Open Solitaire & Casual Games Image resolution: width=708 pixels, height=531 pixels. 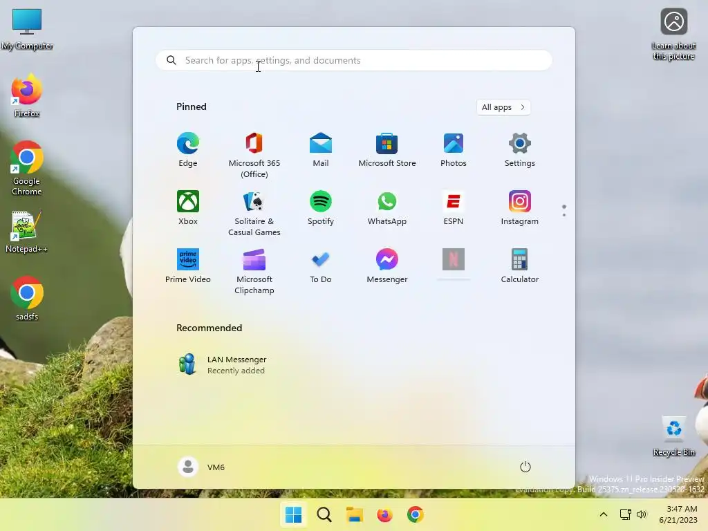[254, 213]
